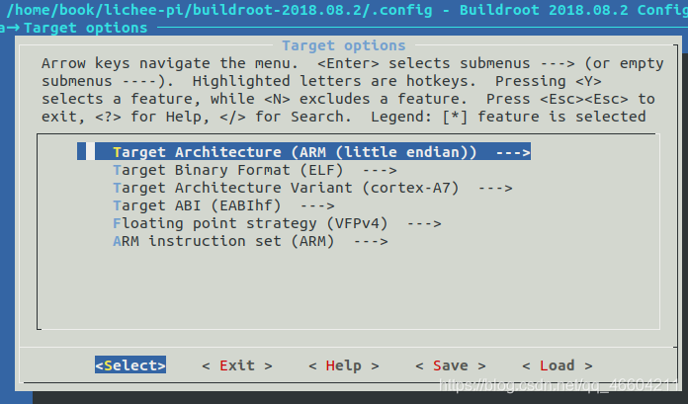The width and height of the screenshot is (688, 404).
Task: Open Target Architecture (ARM little endian) submenu
Action: click(303, 152)
